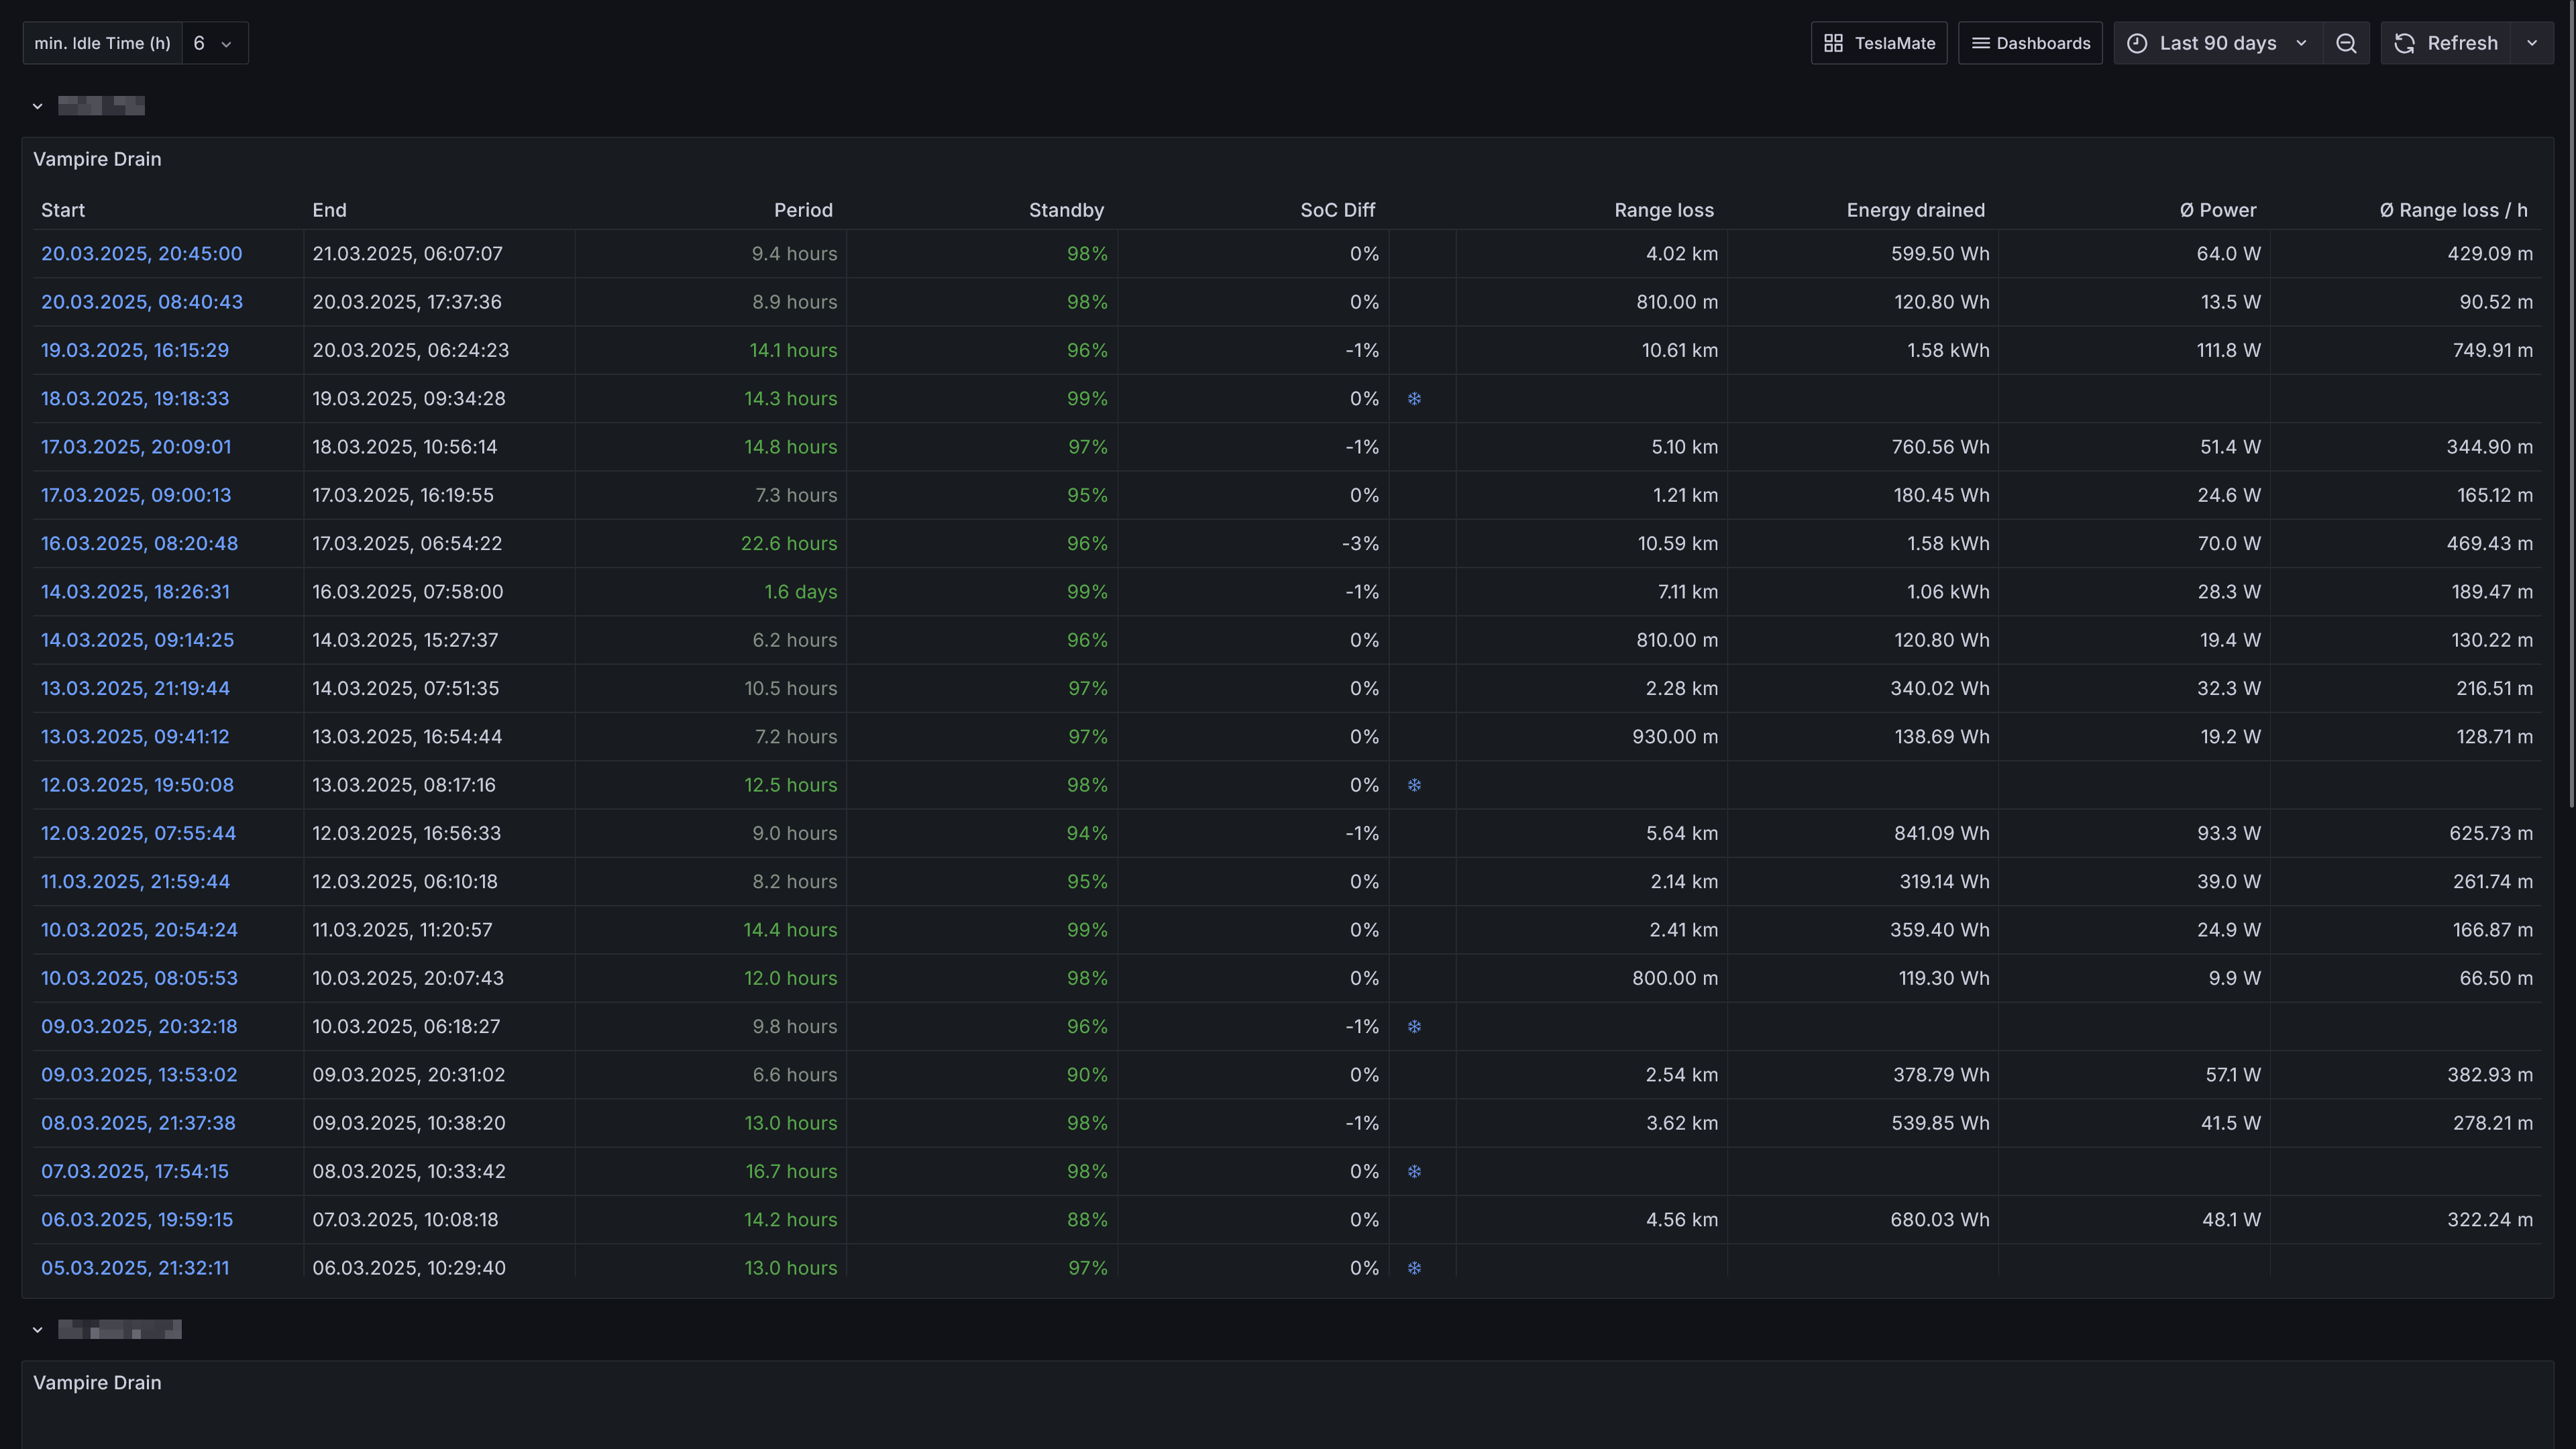Open the Last 90 days time picker
Image resolution: width=2576 pixels, height=1449 pixels.
[2217, 43]
